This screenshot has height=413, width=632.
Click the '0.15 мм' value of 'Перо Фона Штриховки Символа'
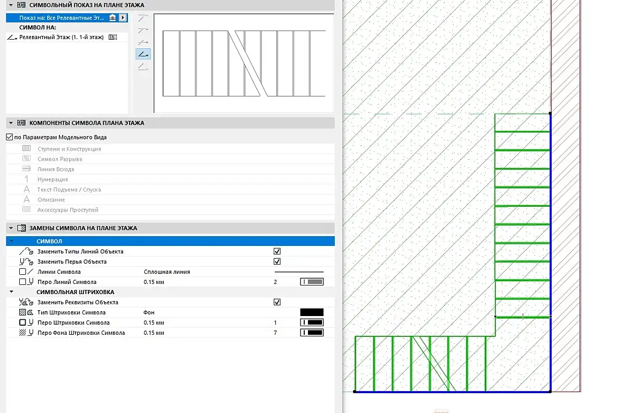pyautogui.click(x=154, y=333)
